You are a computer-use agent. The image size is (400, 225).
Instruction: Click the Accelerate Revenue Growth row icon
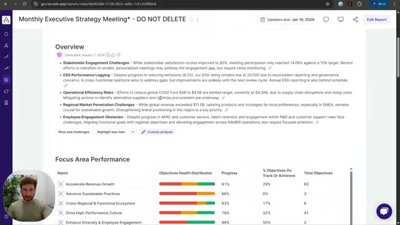pos(61,184)
